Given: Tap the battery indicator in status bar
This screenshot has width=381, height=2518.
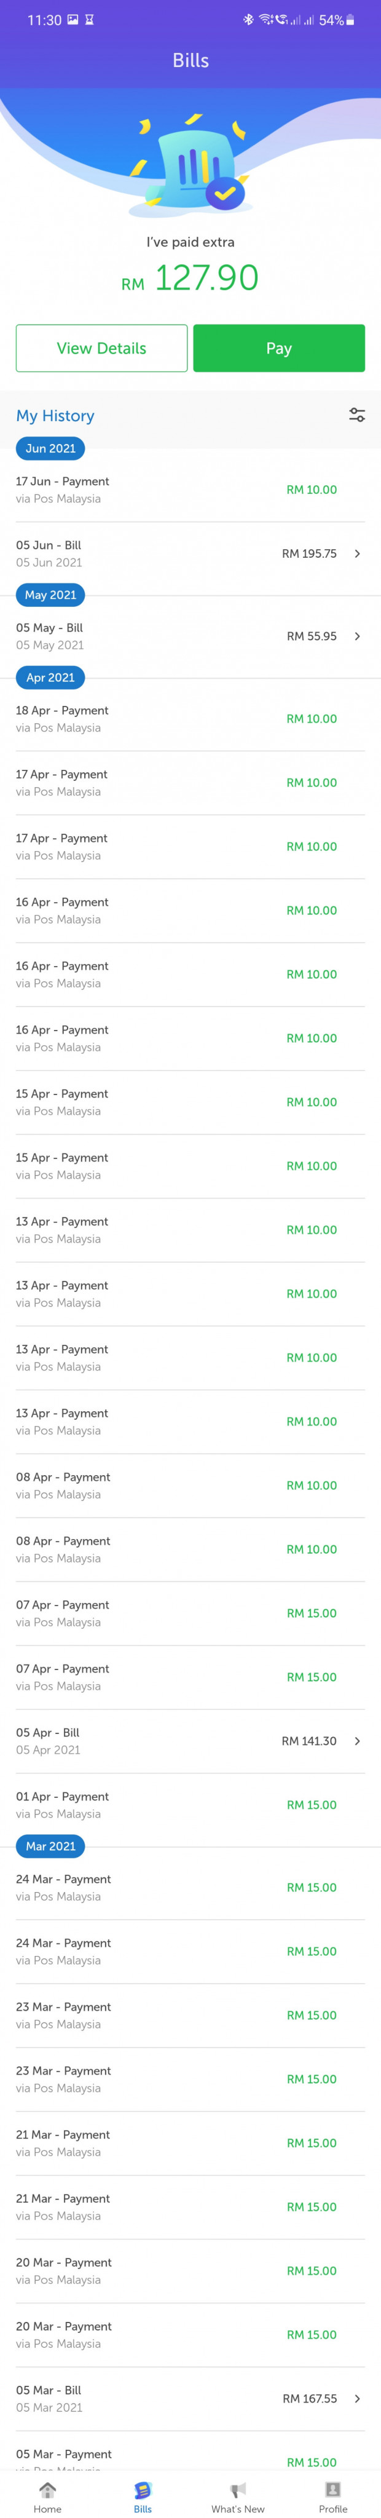Looking at the screenshot, I should (351, 20).
